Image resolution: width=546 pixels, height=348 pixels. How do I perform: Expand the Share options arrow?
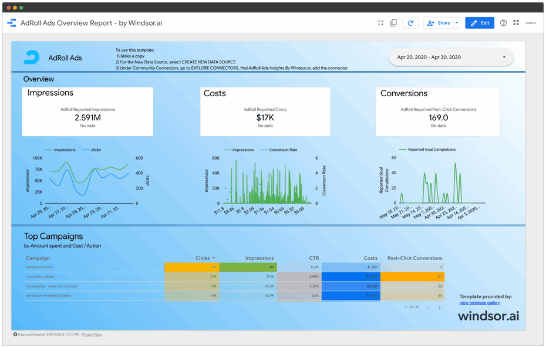pyautogui.click(x=457, y=23)
